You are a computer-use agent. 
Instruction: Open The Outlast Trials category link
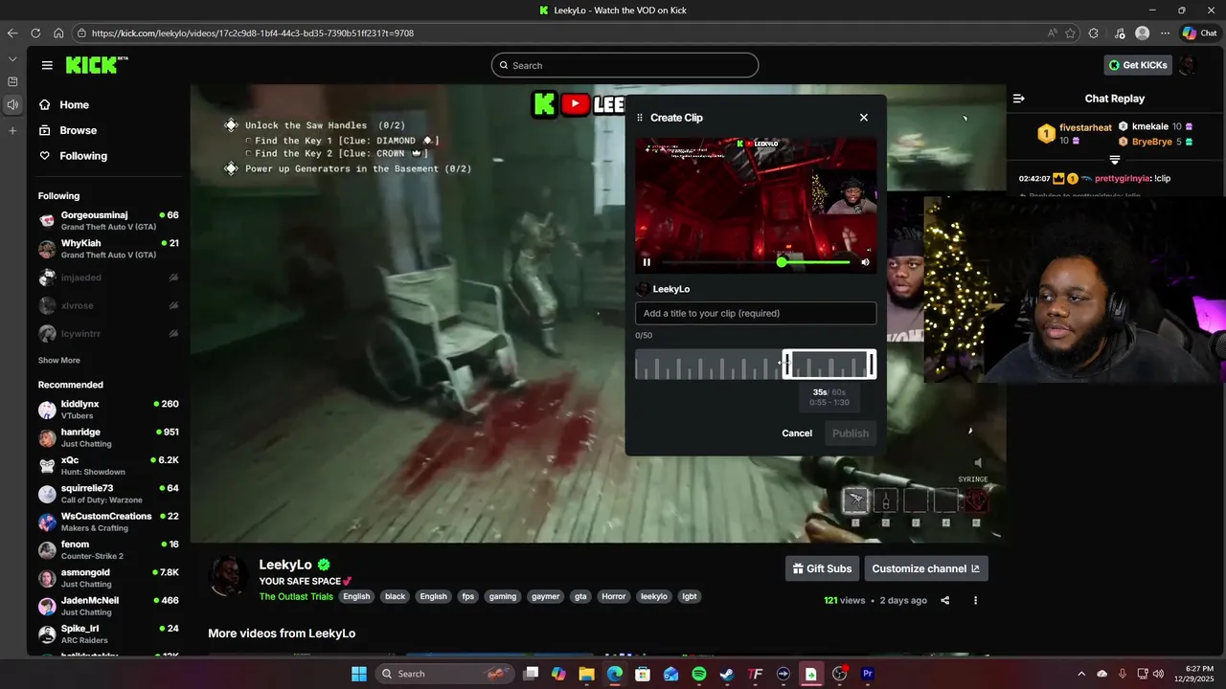(x=296, y=596)
